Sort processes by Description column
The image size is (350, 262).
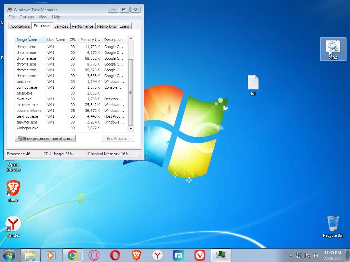pyautogui.click(x=115, y=40)
